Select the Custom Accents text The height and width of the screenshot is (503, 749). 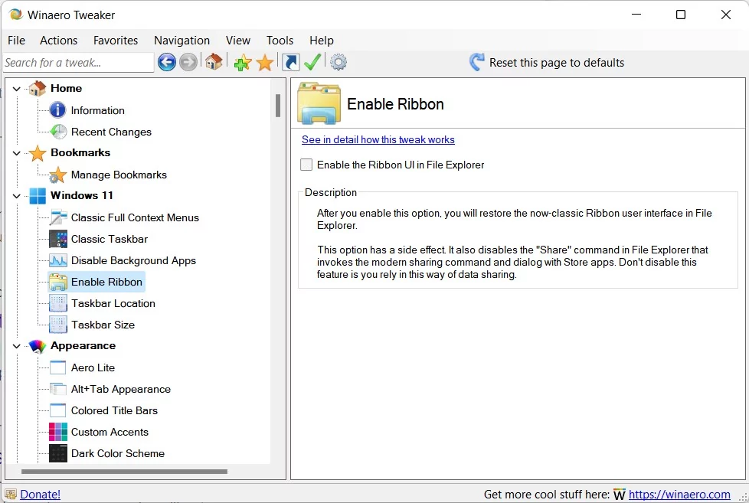pyautogui.click(x=110, y=432)
